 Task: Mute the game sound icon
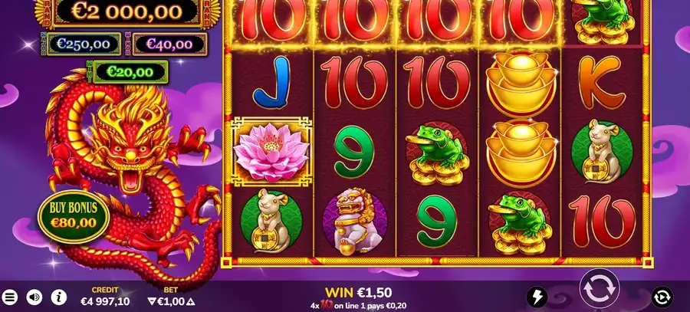point(34,297)
